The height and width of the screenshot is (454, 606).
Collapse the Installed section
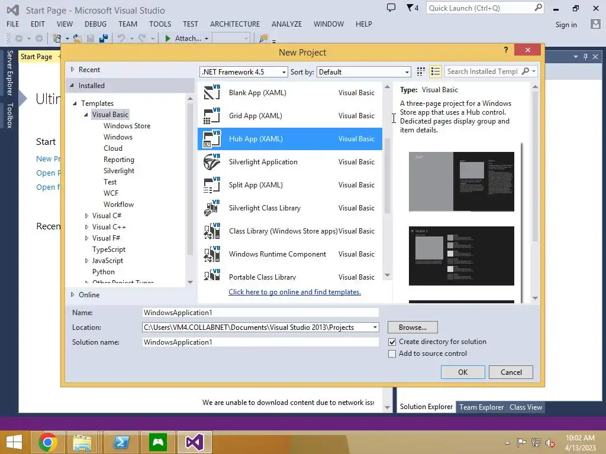(x=72, y=85)
